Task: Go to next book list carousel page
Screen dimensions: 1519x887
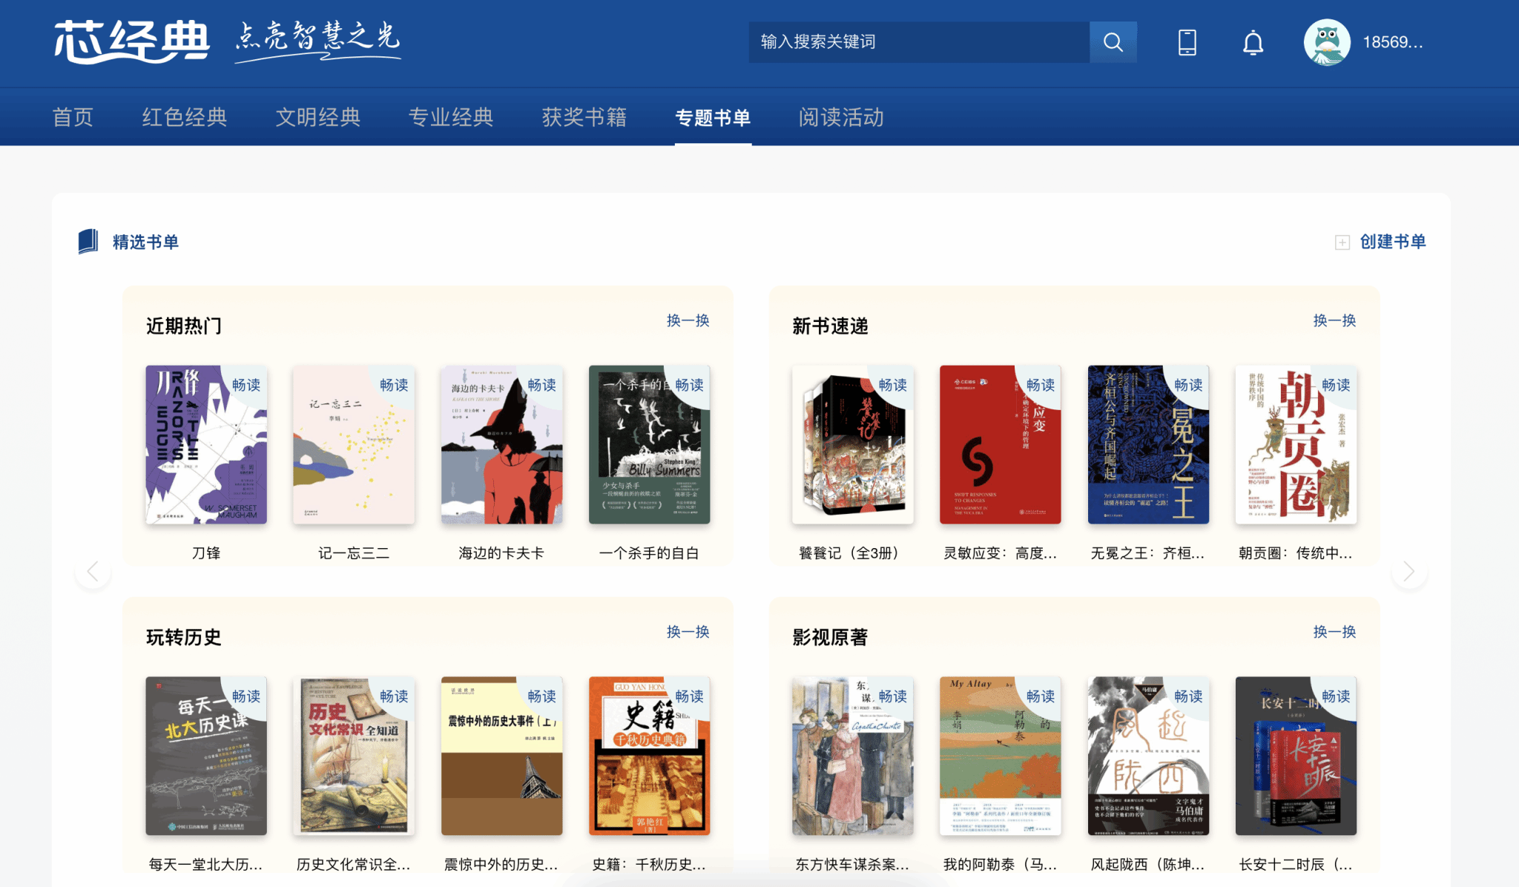Action: [x=1408, y=572]
